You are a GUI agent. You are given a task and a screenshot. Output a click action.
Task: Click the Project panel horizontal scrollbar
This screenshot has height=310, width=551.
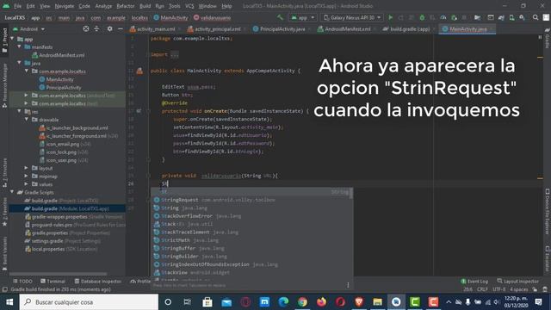pyautogui.click(x=58, y=274)
